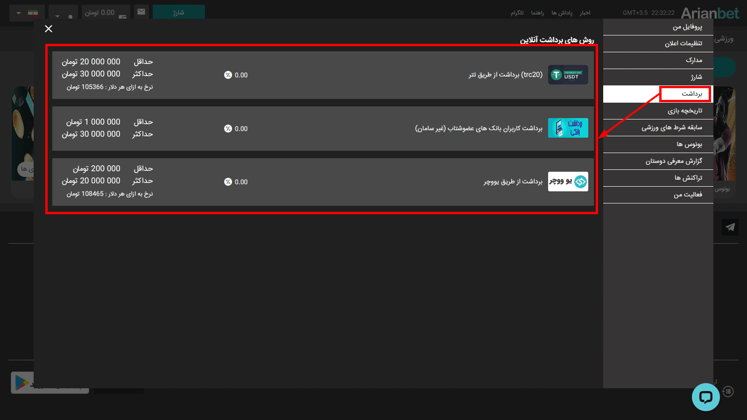This screenshot has width=747, height=420.
Task: Expand the Iran flag language dropdown
Action: tap(27, 13)
